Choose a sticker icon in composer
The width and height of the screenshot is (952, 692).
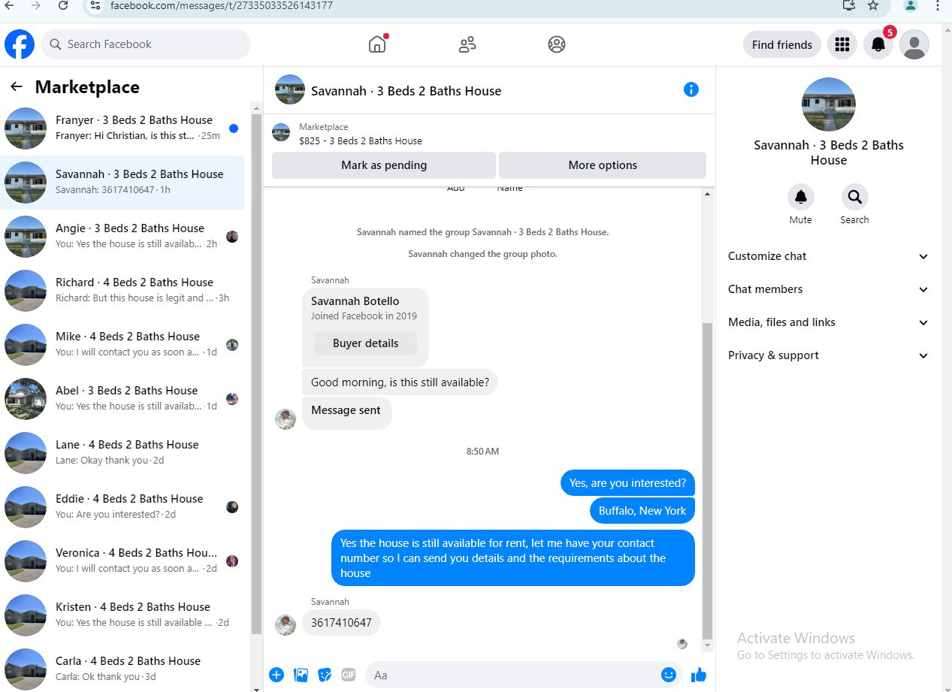coord(325,675)
